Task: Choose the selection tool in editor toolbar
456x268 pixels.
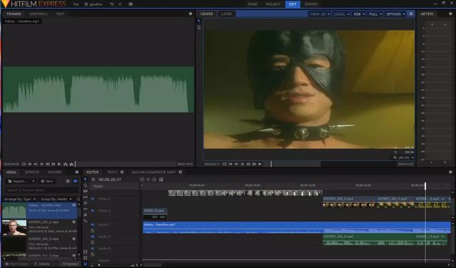Action: point(85,180)
